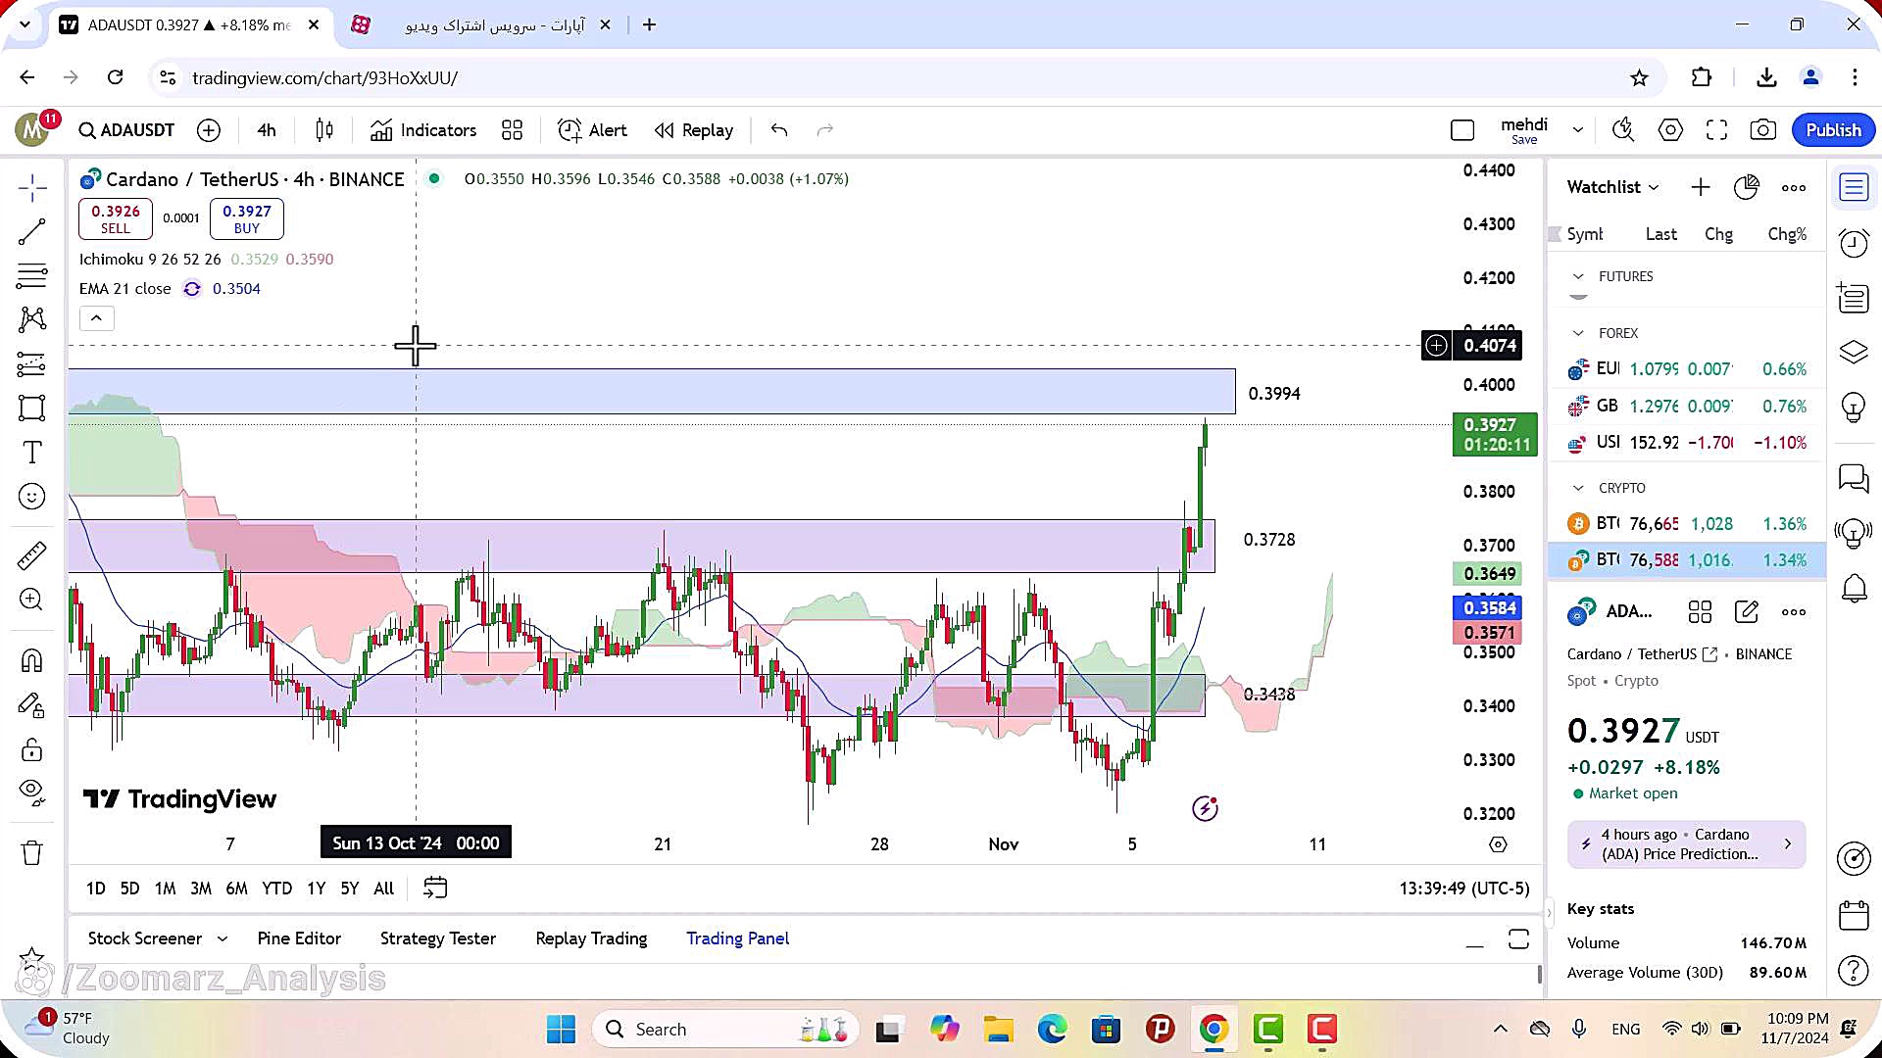Open the Indicators dialog
The width and height of the screenshot is (1882, 1058).
tap(423, 130)
